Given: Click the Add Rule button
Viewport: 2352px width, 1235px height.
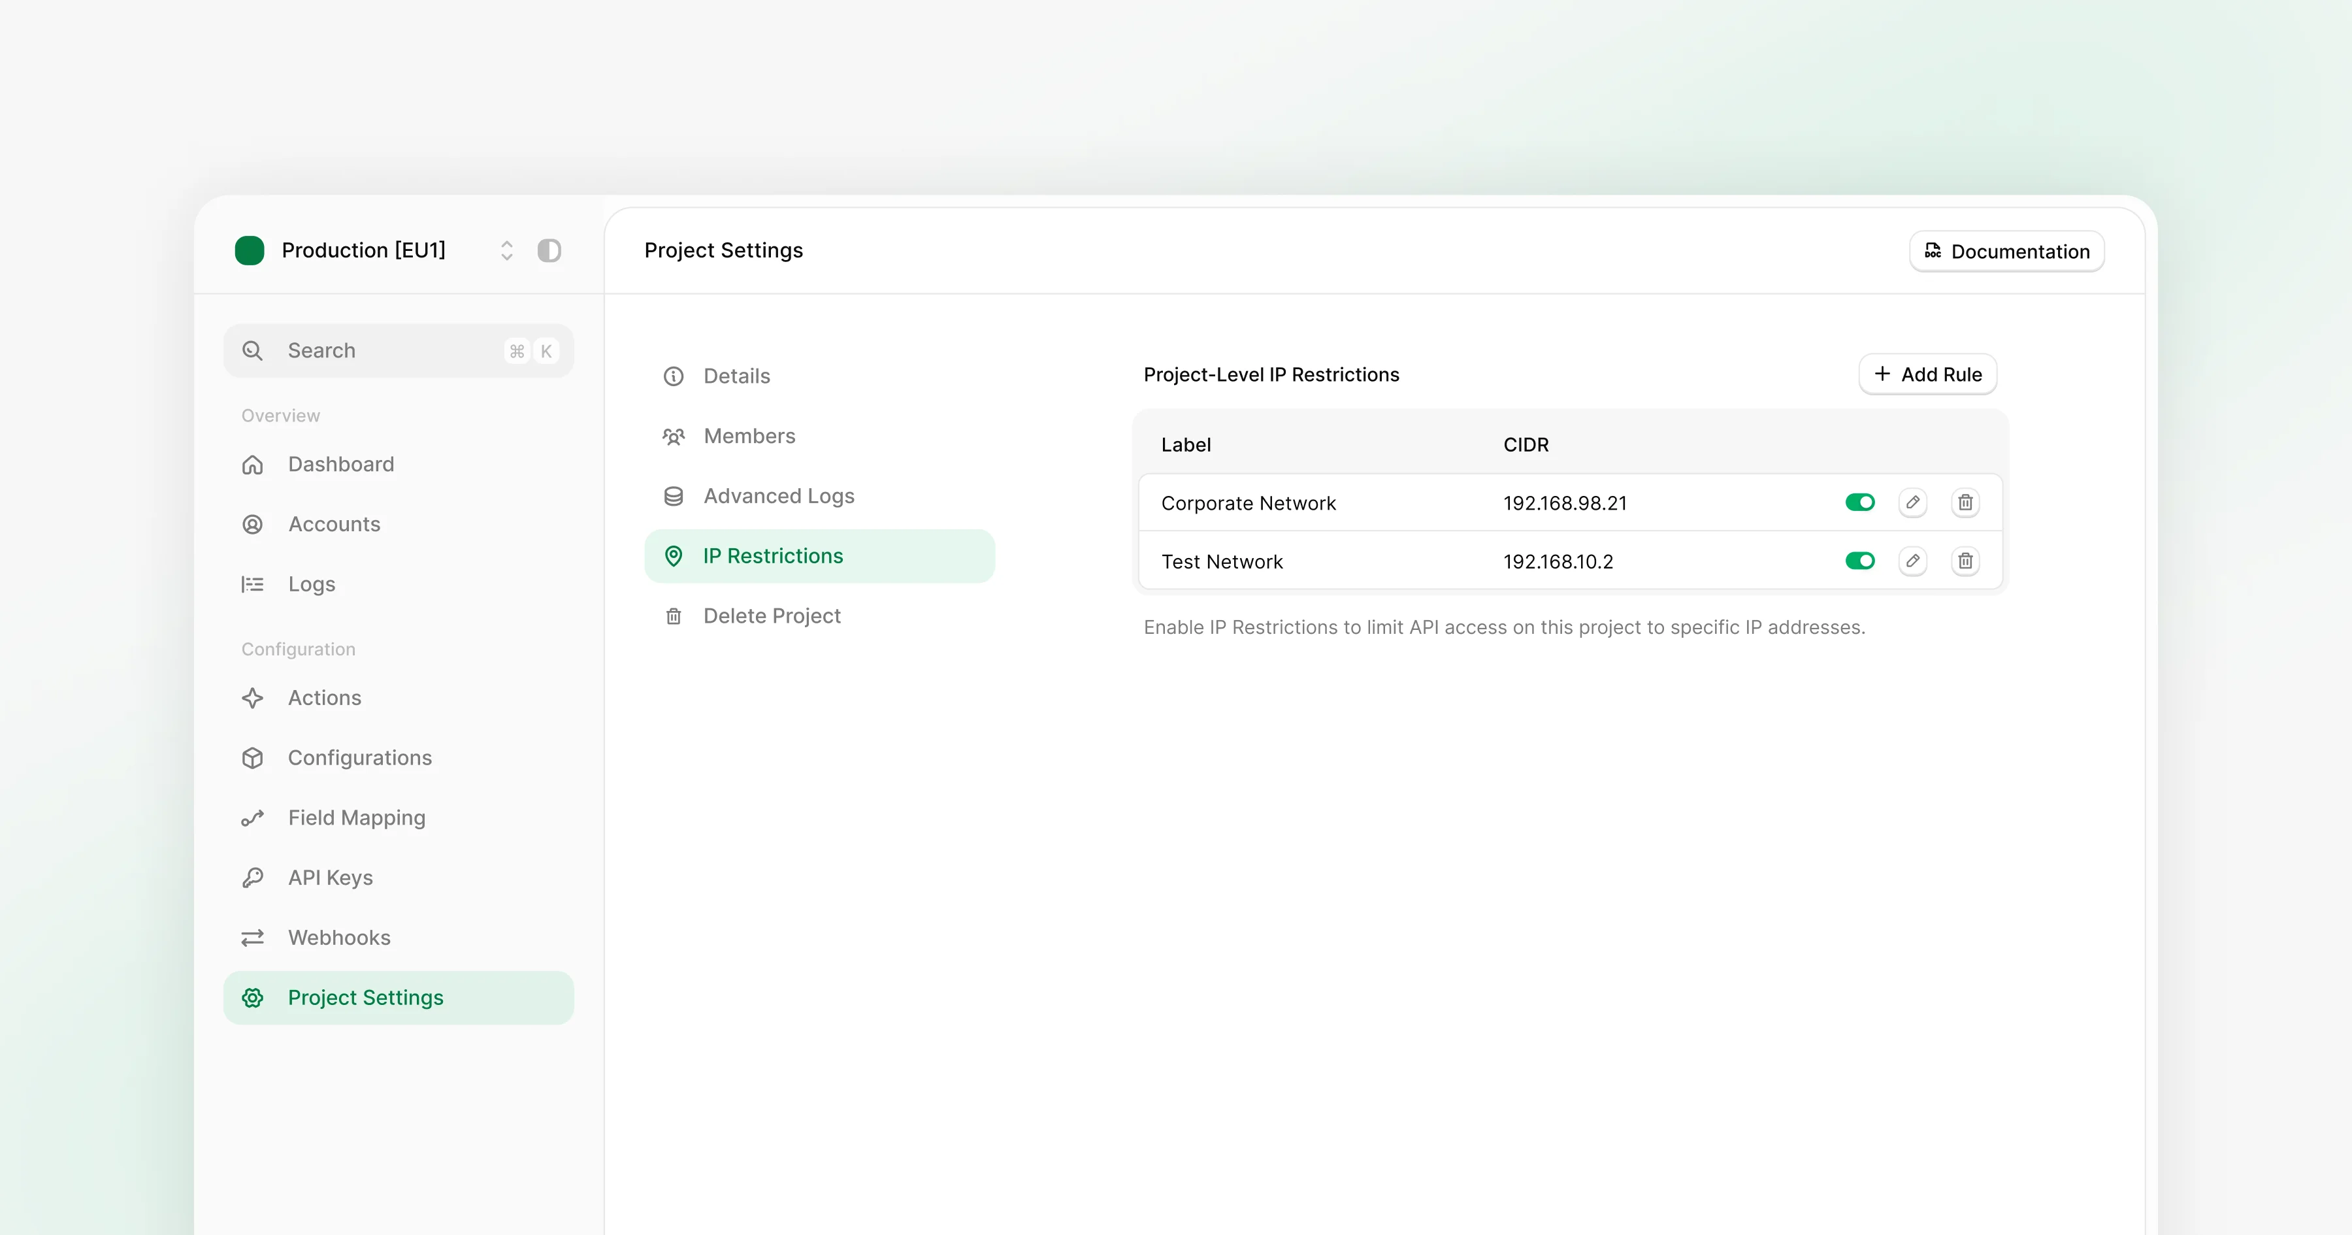Looking at the screenshot, I should pyautogui.click(x=1927, y=374).
